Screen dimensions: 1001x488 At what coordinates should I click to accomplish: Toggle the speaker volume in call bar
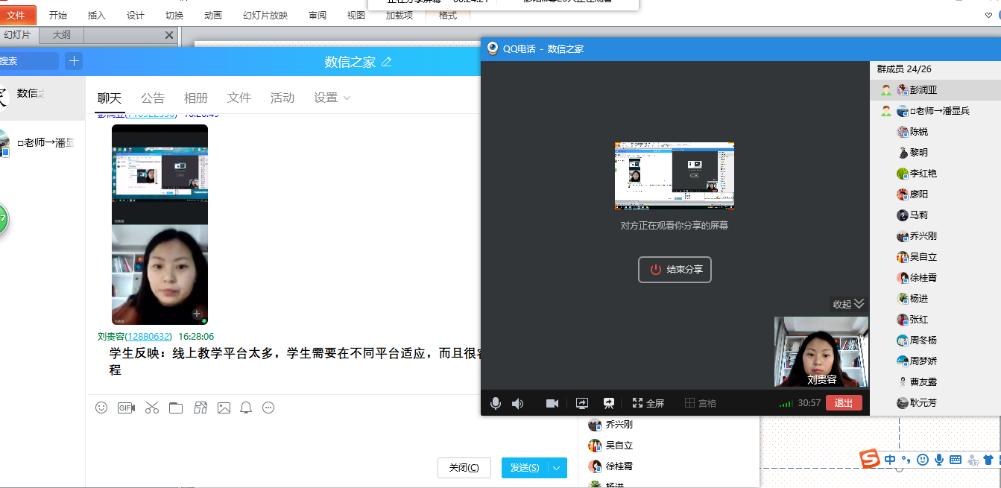tap(517, 403)
